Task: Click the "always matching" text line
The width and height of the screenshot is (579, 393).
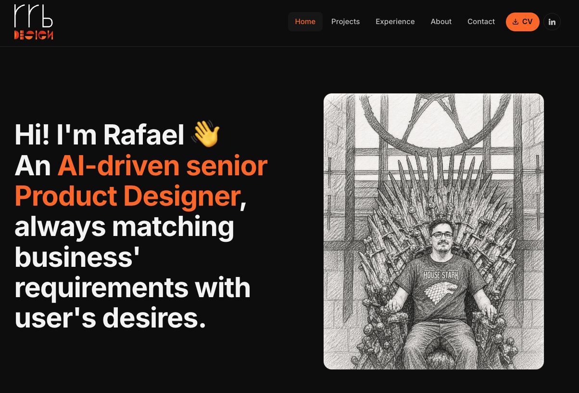Action: pyautogui.click(x=125, y=227)
